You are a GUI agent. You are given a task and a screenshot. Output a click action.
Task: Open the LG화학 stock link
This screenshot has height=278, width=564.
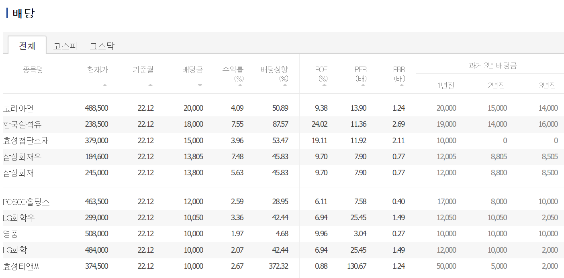click(x=15, y=250)
